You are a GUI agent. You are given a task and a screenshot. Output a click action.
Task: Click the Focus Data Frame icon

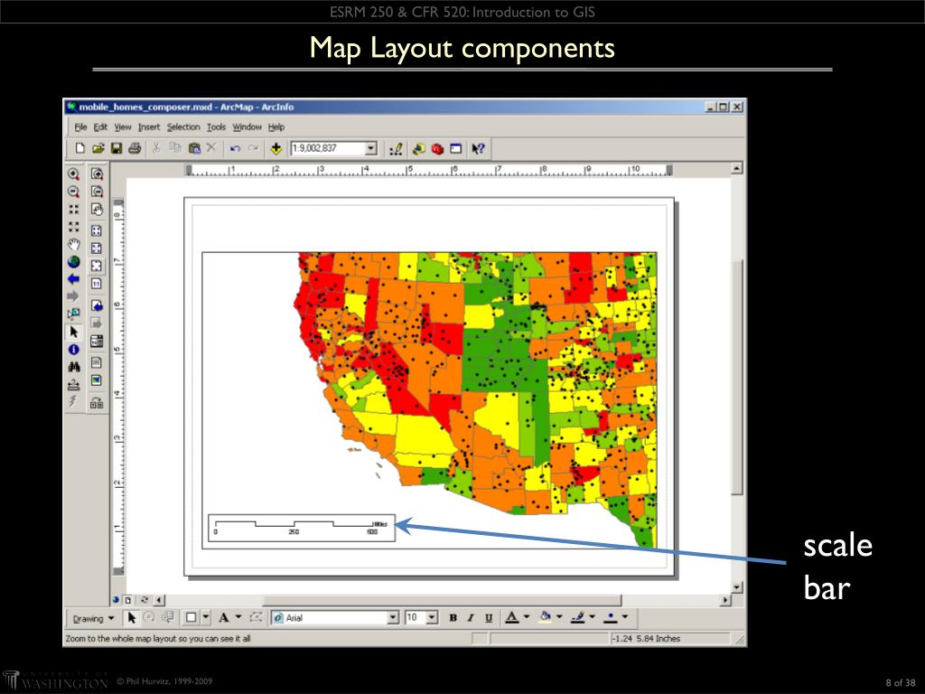point(97,380)
